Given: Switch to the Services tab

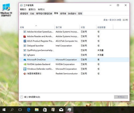Looking at the screenshot, I should point(80,14).
